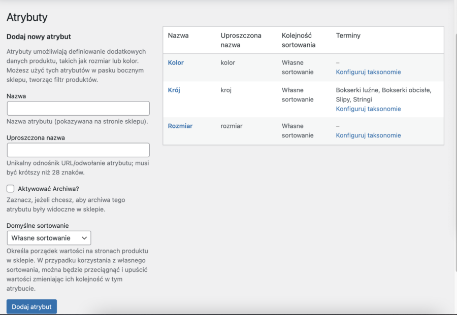Open the "Kolor" attribute for editing

click(x=176, y=62)
